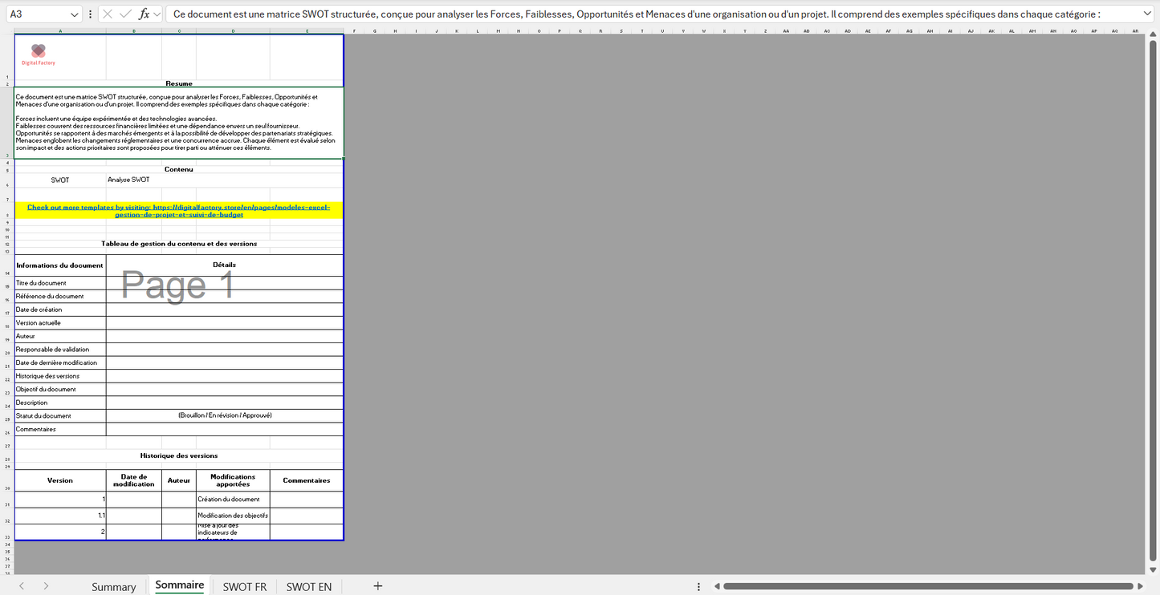Add a new sheet with plus icon
The height and width of the screenshot is (595, 1160).
378,586
